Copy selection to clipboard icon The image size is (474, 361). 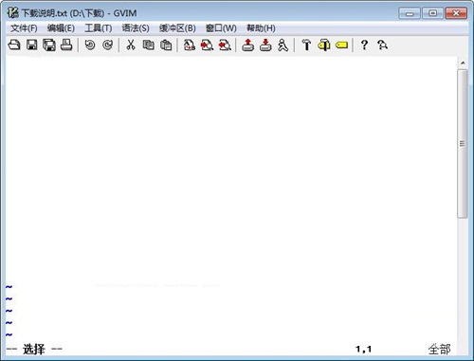148,45
